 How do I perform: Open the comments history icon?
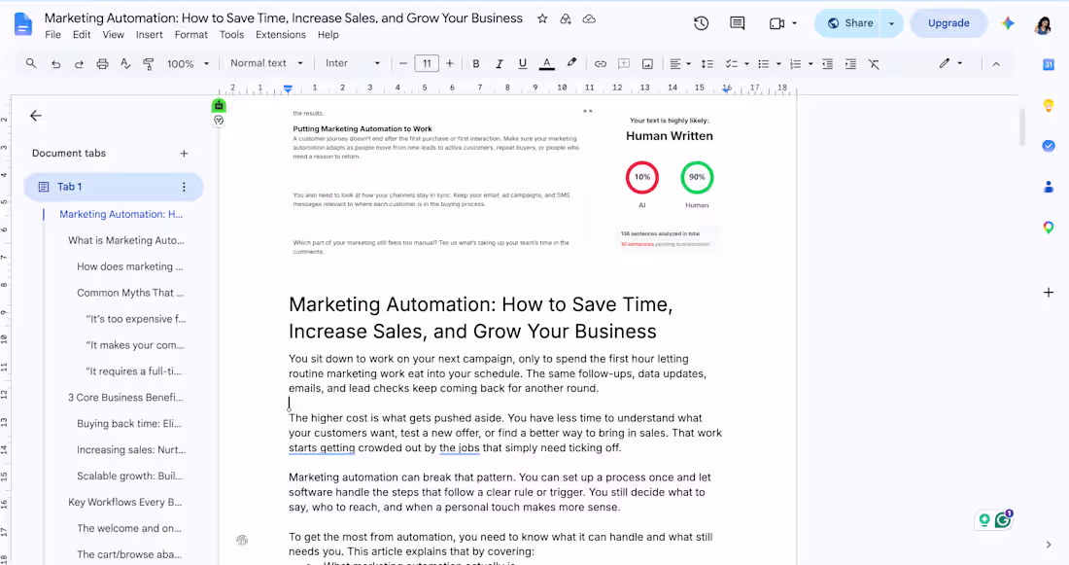(x=737, y=23)
